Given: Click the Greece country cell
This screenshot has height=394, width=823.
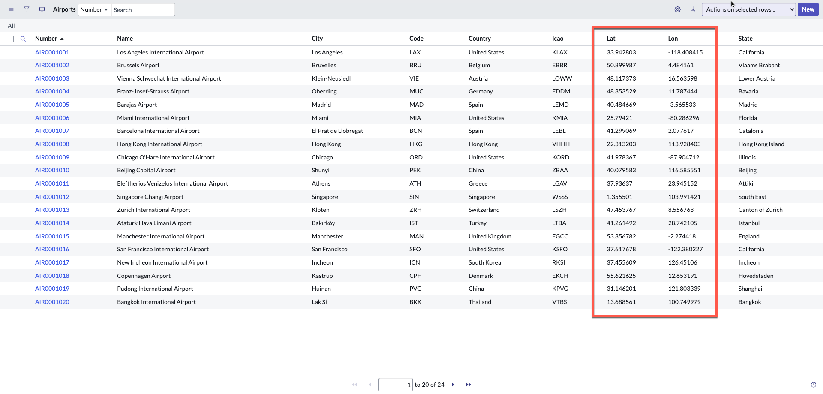Looking at the screenshot, I should (478, 183).
